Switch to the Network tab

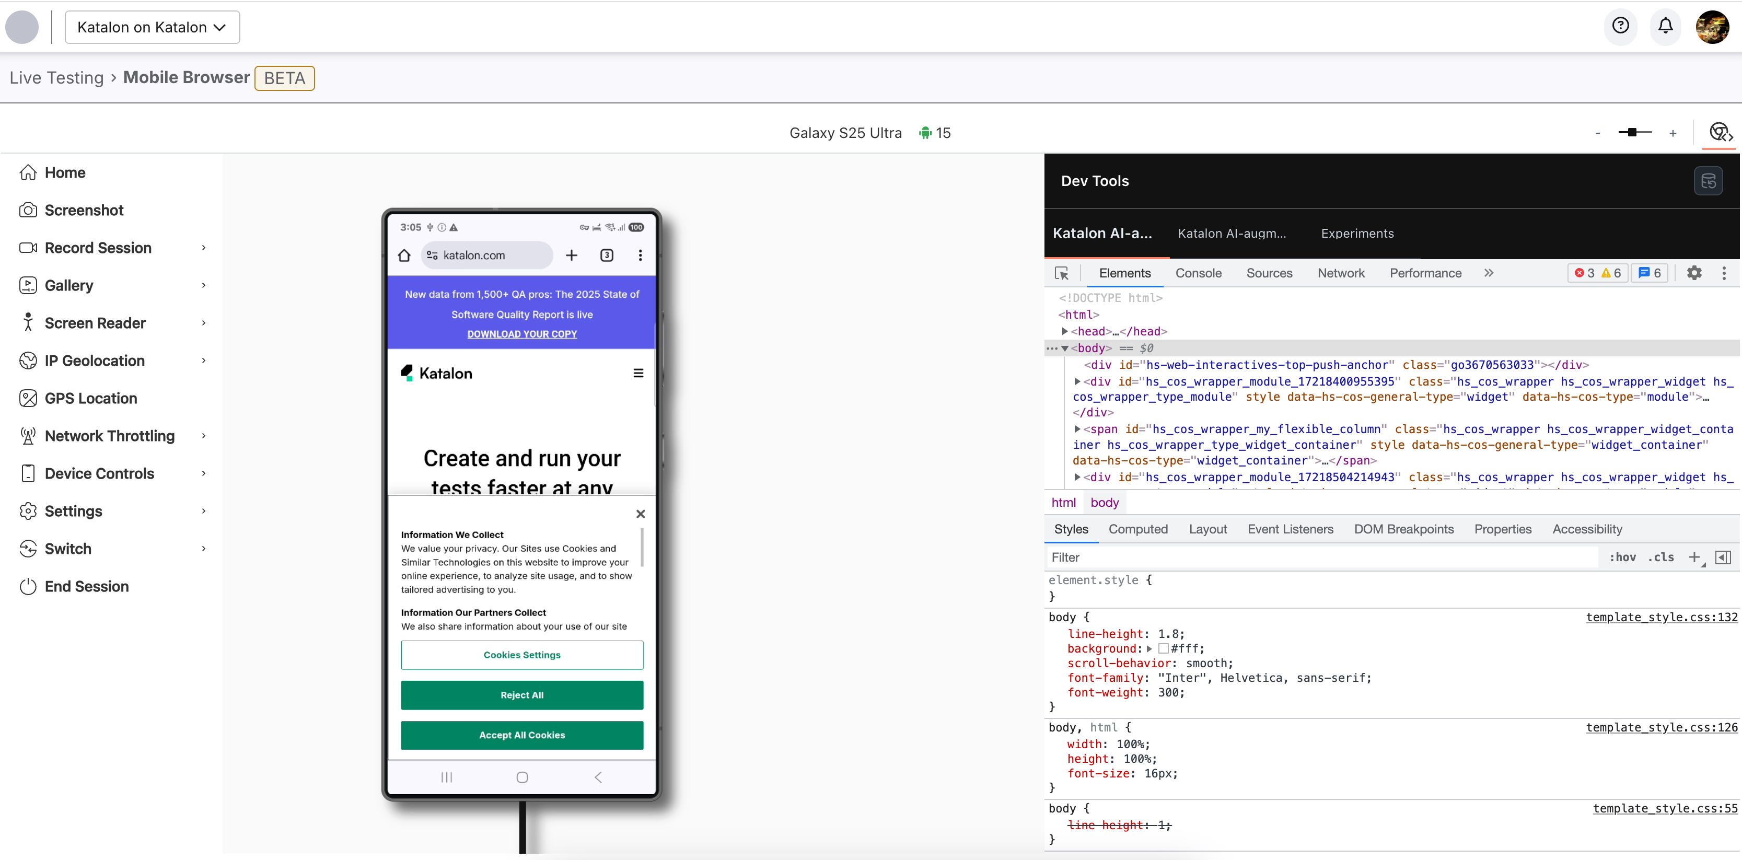[1340, 273]
